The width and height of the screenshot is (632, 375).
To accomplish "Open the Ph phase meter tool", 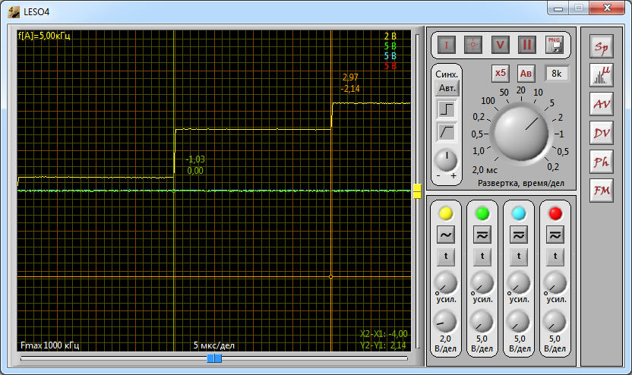I will (602, 162).
